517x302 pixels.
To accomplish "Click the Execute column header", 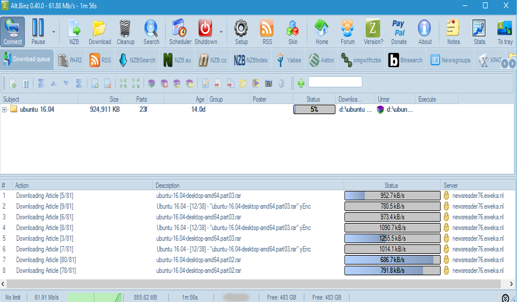I will [437, 99].
